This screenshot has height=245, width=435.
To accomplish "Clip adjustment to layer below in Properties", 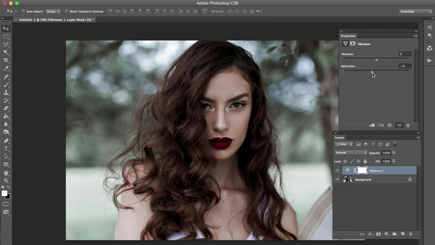I will tap(372, 125).
